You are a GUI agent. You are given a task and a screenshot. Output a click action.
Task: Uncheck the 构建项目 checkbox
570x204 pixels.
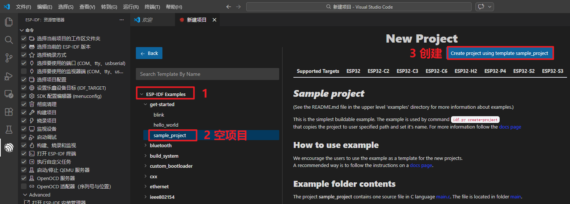pyautogui.click(x=24, y=112)
